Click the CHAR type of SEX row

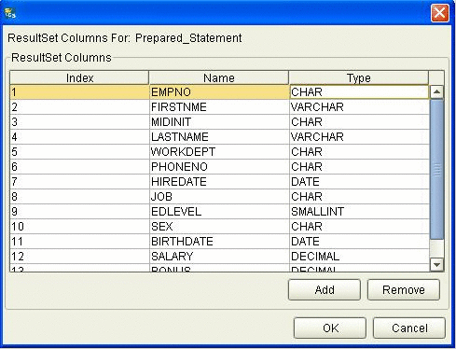point(359,227)
